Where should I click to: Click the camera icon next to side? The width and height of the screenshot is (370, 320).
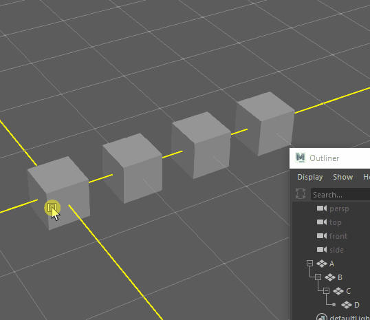point(322,249)
